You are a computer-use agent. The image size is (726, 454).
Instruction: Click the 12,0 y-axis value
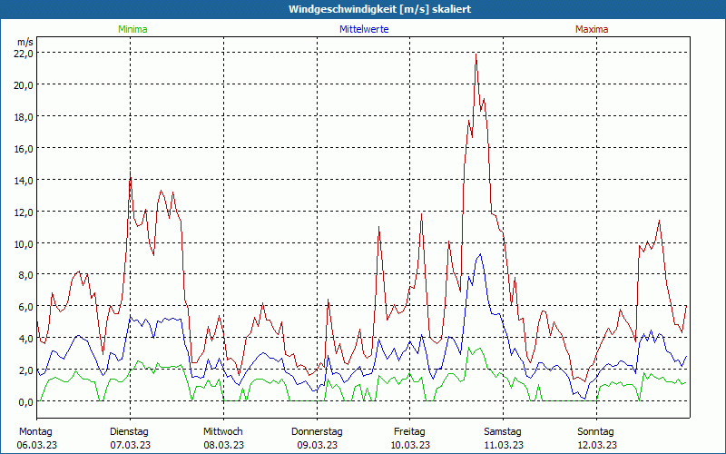pos(24,212)
